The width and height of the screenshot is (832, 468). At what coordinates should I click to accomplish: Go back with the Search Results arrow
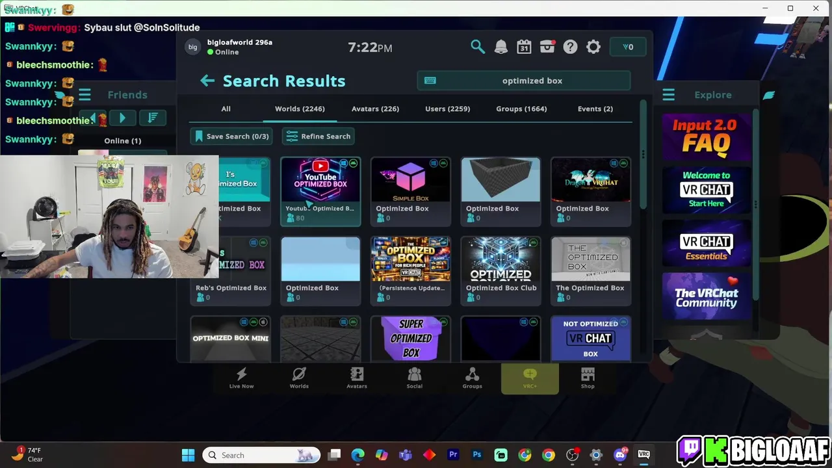pyautogui.click(x=207, y=81)
